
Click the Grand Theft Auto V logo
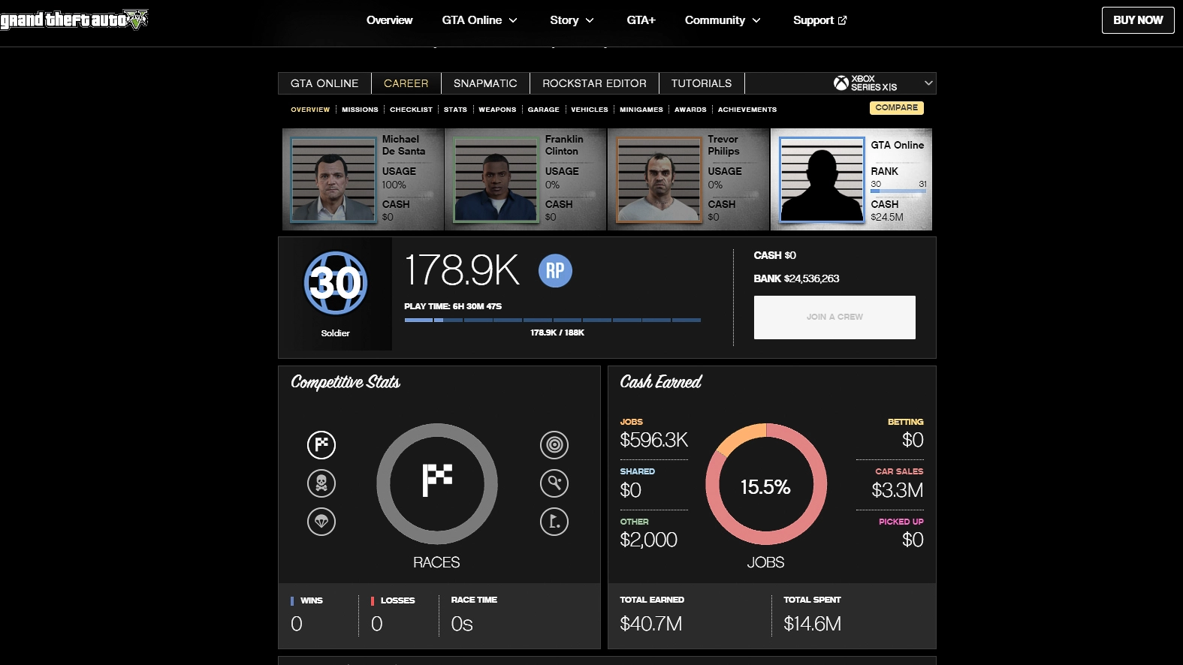point(74,20)
